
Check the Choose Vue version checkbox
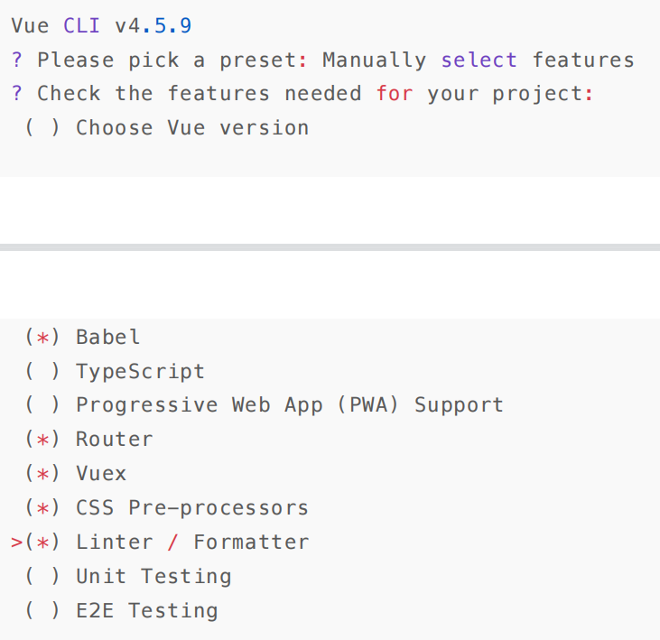[x=43, y=128]
